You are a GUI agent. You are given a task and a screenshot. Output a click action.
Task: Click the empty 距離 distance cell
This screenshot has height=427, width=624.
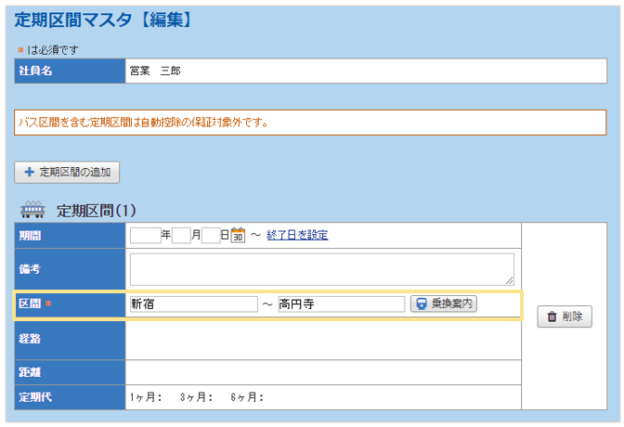(323, 372)
